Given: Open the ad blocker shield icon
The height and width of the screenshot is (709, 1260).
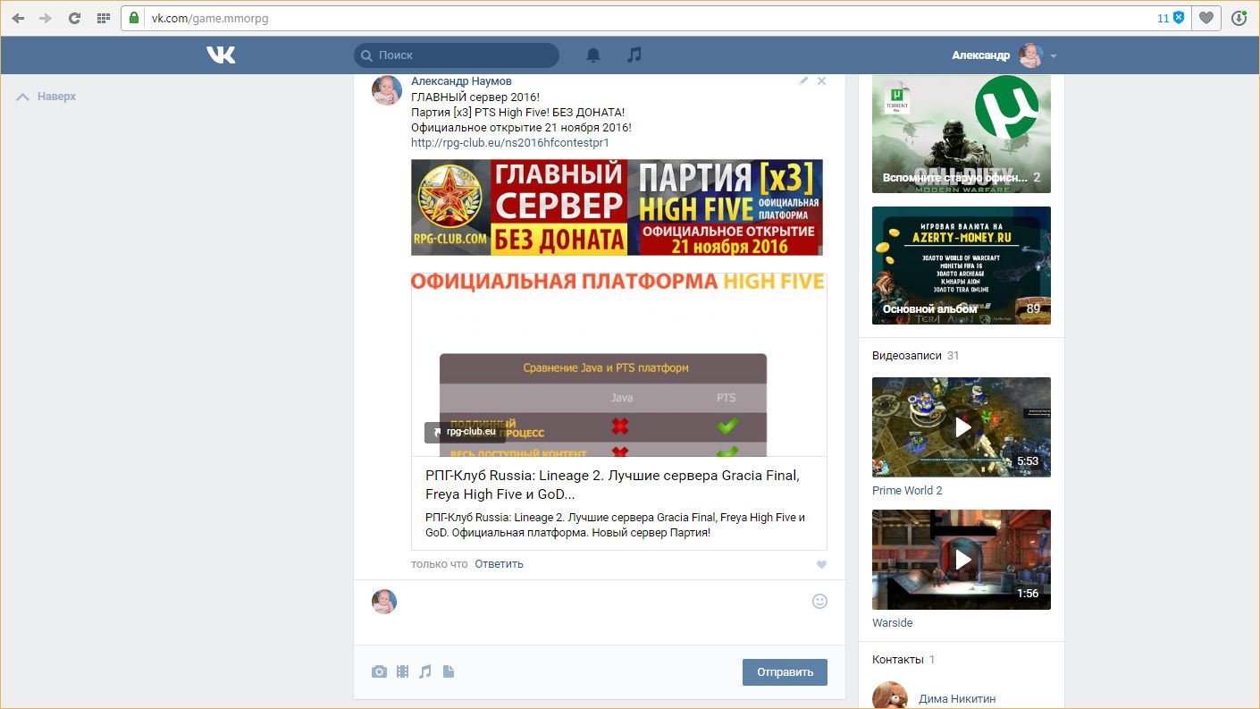Looking at the screenshot, I should [1179, 18].
